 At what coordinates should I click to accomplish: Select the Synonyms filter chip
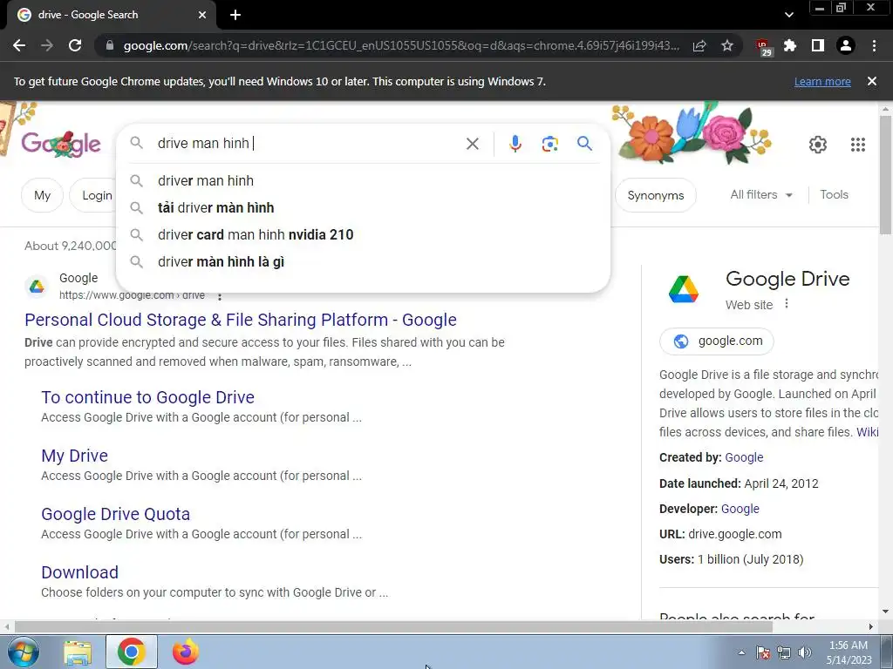(x=655, y=195)
